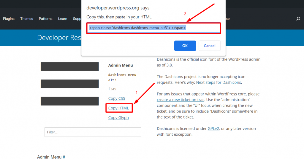Screen dimensions: 304x159
Task: Dismiss the dialog with Cancel
Action: 210,46
